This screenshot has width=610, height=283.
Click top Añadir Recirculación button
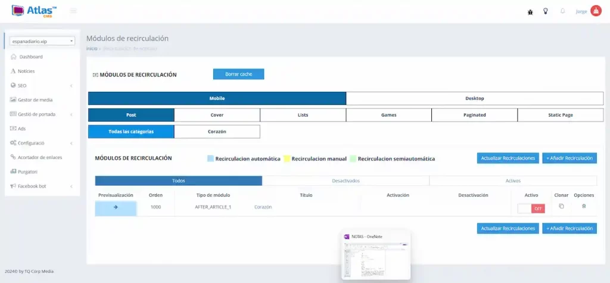(569, 158)
